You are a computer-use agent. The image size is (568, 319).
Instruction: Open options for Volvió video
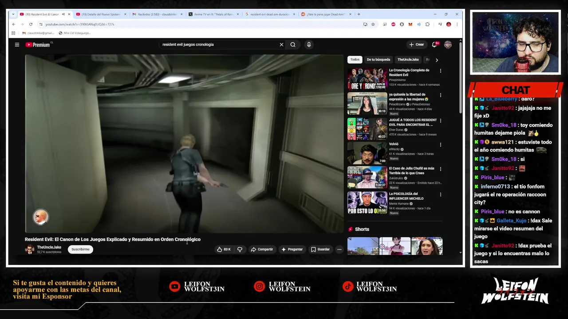[441, 145]
